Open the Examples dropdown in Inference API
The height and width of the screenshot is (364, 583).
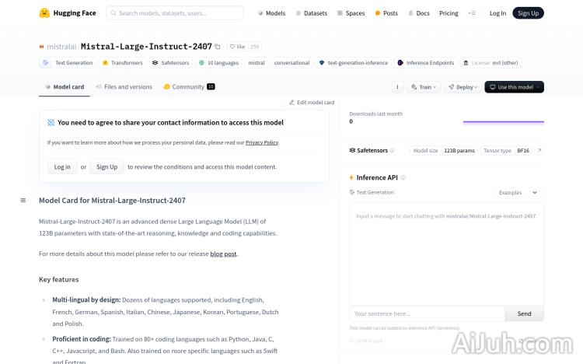pos(516,192)
